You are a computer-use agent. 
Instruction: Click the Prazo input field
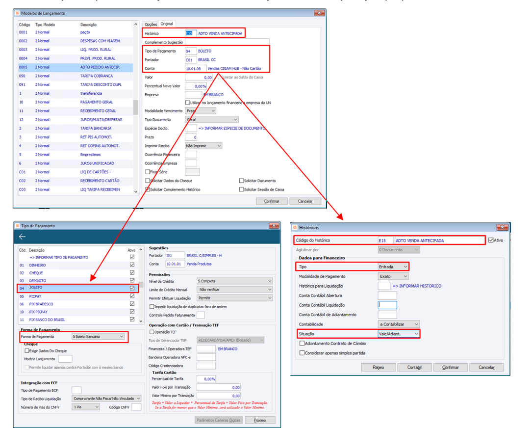click(x=191, y=137)
